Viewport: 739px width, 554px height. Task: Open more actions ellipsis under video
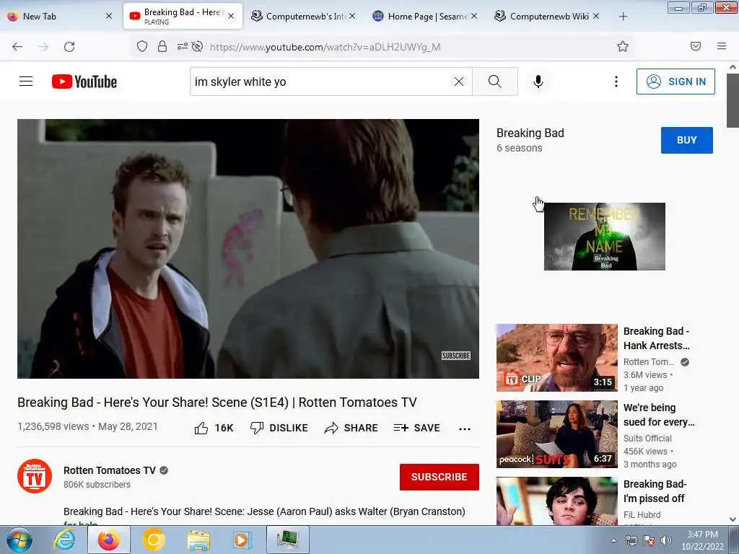coord(465,428)
